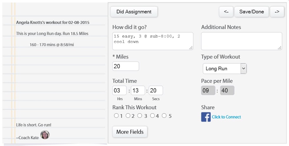Select rank 5 radio button

[x=164, y=116]
